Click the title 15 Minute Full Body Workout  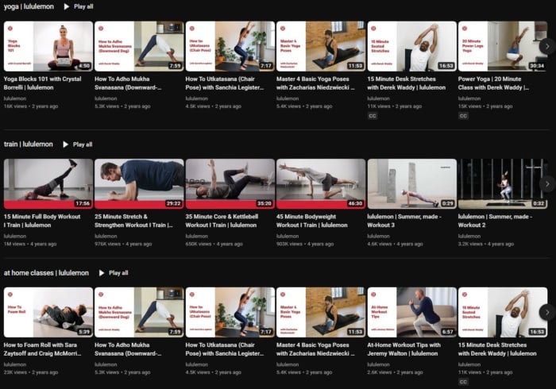pyautogui.click(x=42, y=221)
